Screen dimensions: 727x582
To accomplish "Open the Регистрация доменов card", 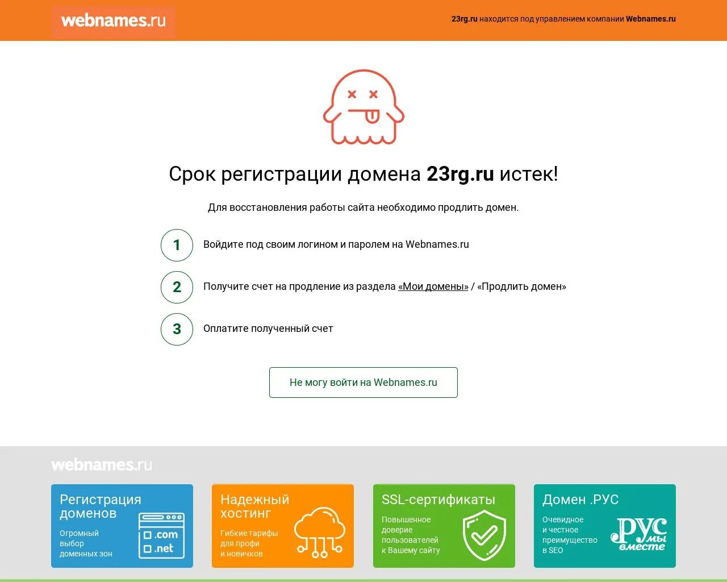I will (x=122, y=526).
